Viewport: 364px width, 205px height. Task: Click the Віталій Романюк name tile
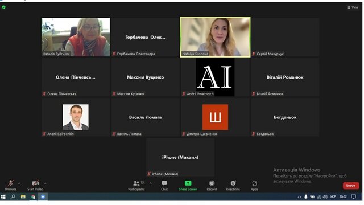(285, 77)
